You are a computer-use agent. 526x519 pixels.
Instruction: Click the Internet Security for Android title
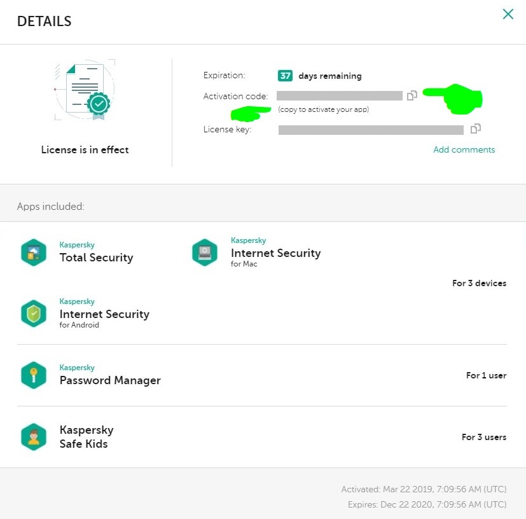click(104, 314)
